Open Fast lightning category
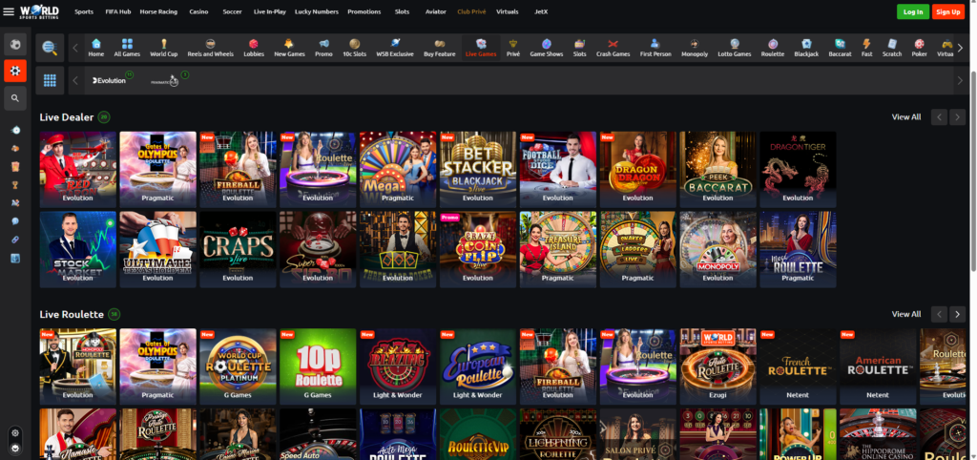Viewport: 977px width, 460px height. coord(866,48)
